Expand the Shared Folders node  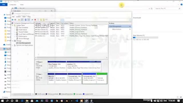tap(15, 32)
